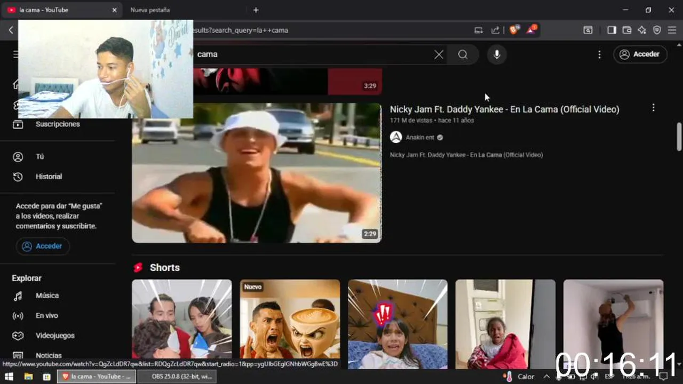Open the partially visible 3:29 video thumbnail
This screenshot has width=683, height=384.
(287, 82)
